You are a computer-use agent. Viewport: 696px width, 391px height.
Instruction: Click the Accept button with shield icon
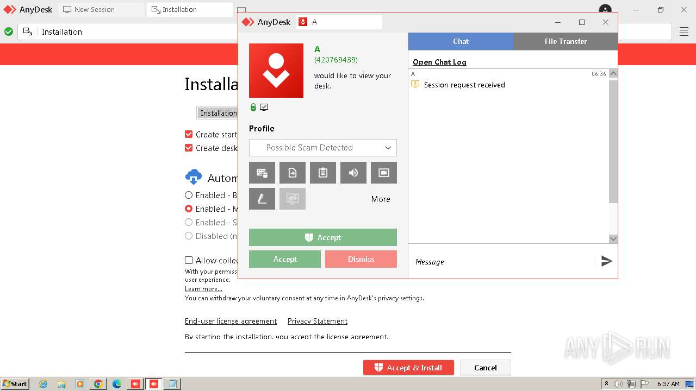pos(323,237)
